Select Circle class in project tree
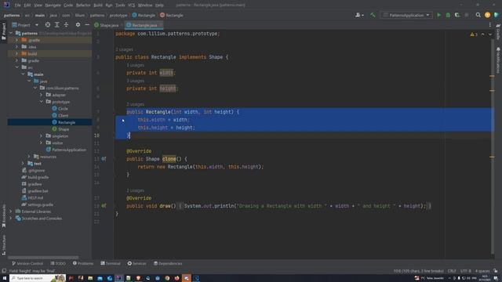Viewport: 502px width, 282px height. point(60,109)
